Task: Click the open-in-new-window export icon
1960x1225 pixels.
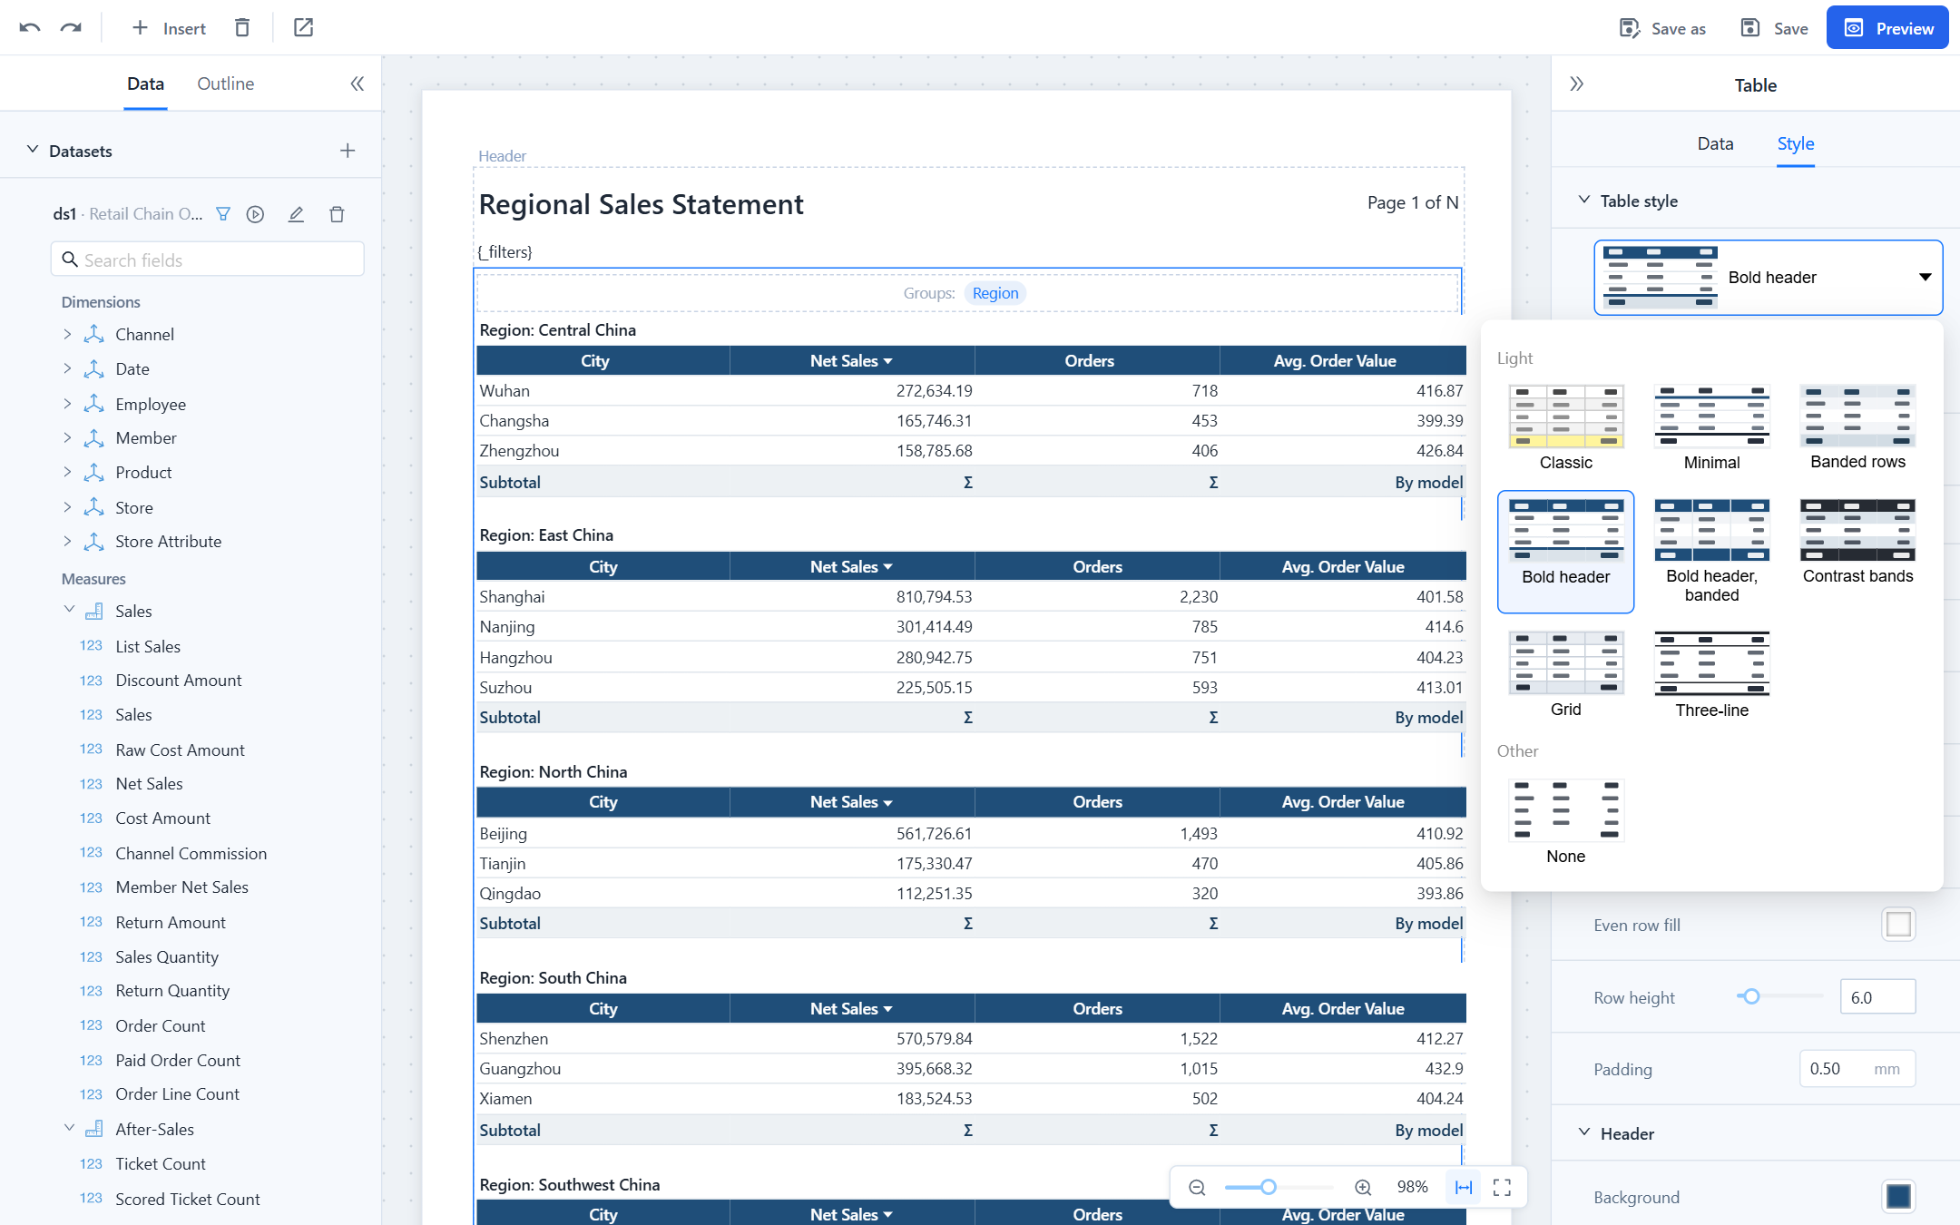Action: [x=303, y=28]
